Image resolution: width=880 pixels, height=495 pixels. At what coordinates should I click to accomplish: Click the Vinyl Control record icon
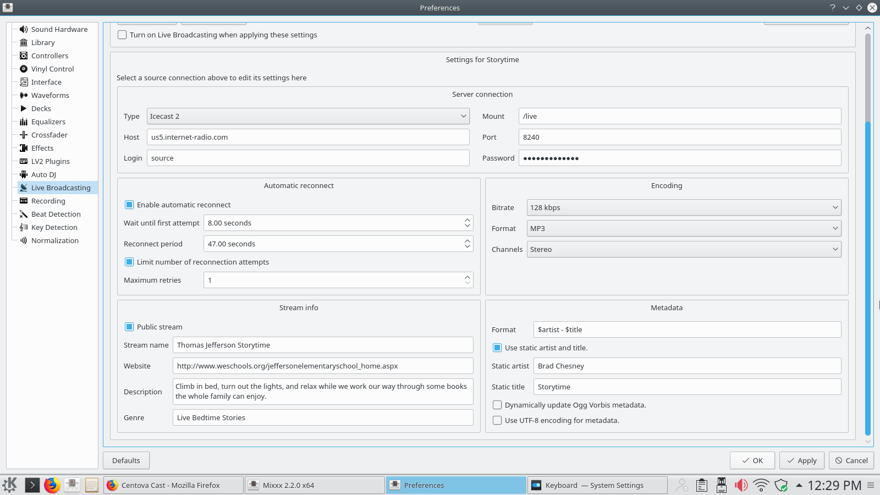coord(24,69)
